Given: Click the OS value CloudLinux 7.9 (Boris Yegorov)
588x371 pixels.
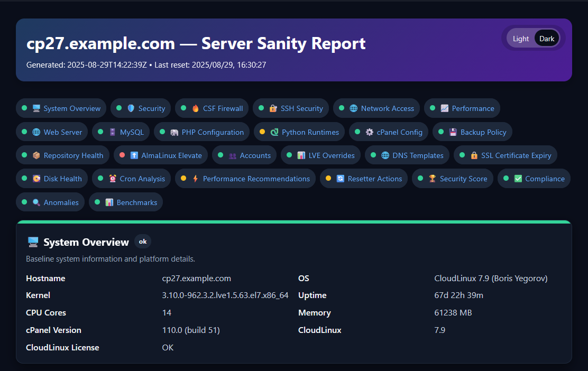Looking at the screenshot, I should (491, 279).
